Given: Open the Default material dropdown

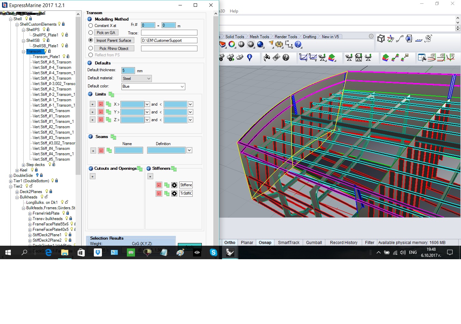Looking at the screenshot, I should pyautogui.click(x=136, y=79).
